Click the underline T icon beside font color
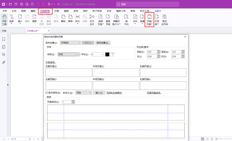The width and height of the screenshot is (232, 141). coord(112,54)
